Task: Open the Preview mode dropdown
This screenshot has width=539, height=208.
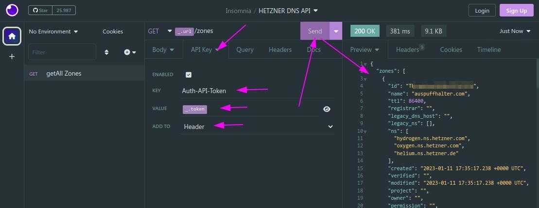Action: pyautogui.click(x=365, y=49)
